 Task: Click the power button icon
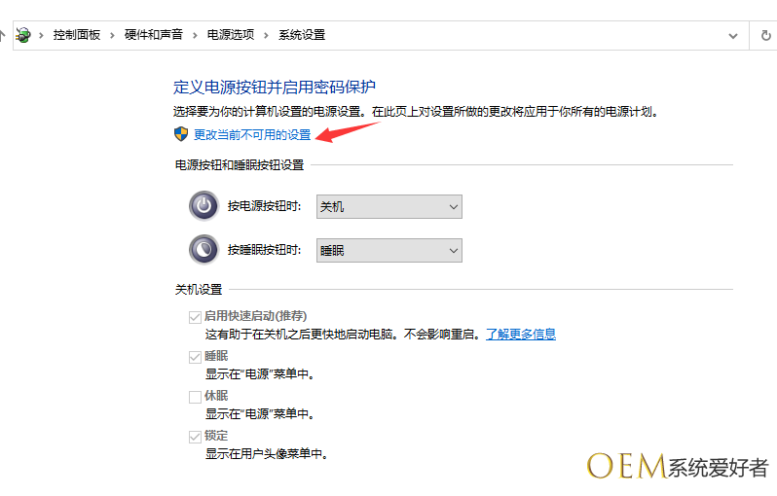point(203,206)
